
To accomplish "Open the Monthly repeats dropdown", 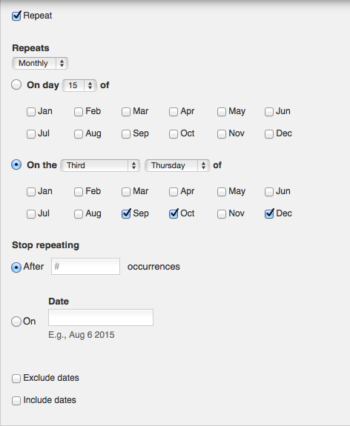I will tap(40, 63).
